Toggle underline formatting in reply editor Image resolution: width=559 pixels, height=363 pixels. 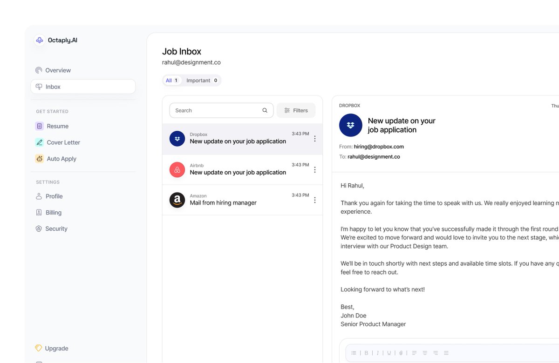point(389,353)
